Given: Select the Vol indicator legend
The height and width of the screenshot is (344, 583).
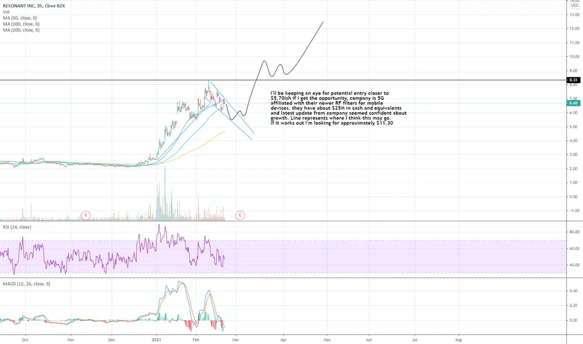Looking at the screenshot, I should pyautogui.click(x=6, y=12).
